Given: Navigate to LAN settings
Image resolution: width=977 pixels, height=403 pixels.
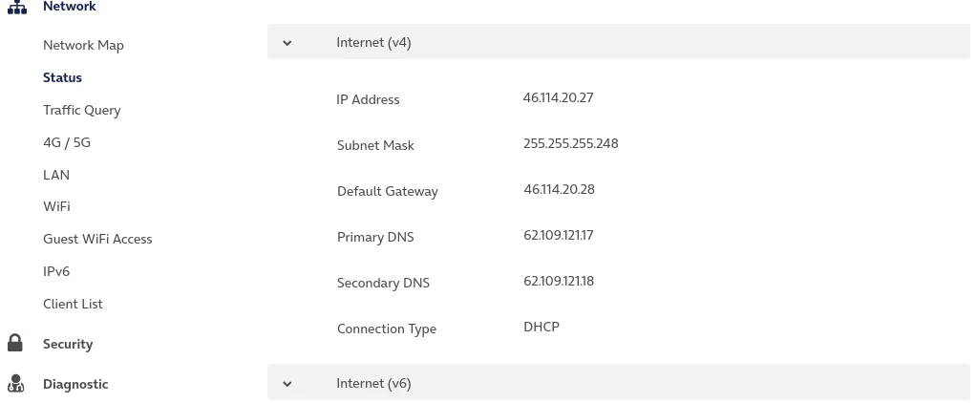Looking at the screenshot, I should point(56,175).
